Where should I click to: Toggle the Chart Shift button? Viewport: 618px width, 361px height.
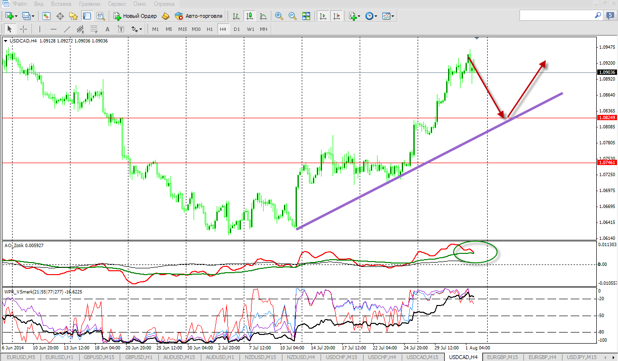click(x=337, y=16)
